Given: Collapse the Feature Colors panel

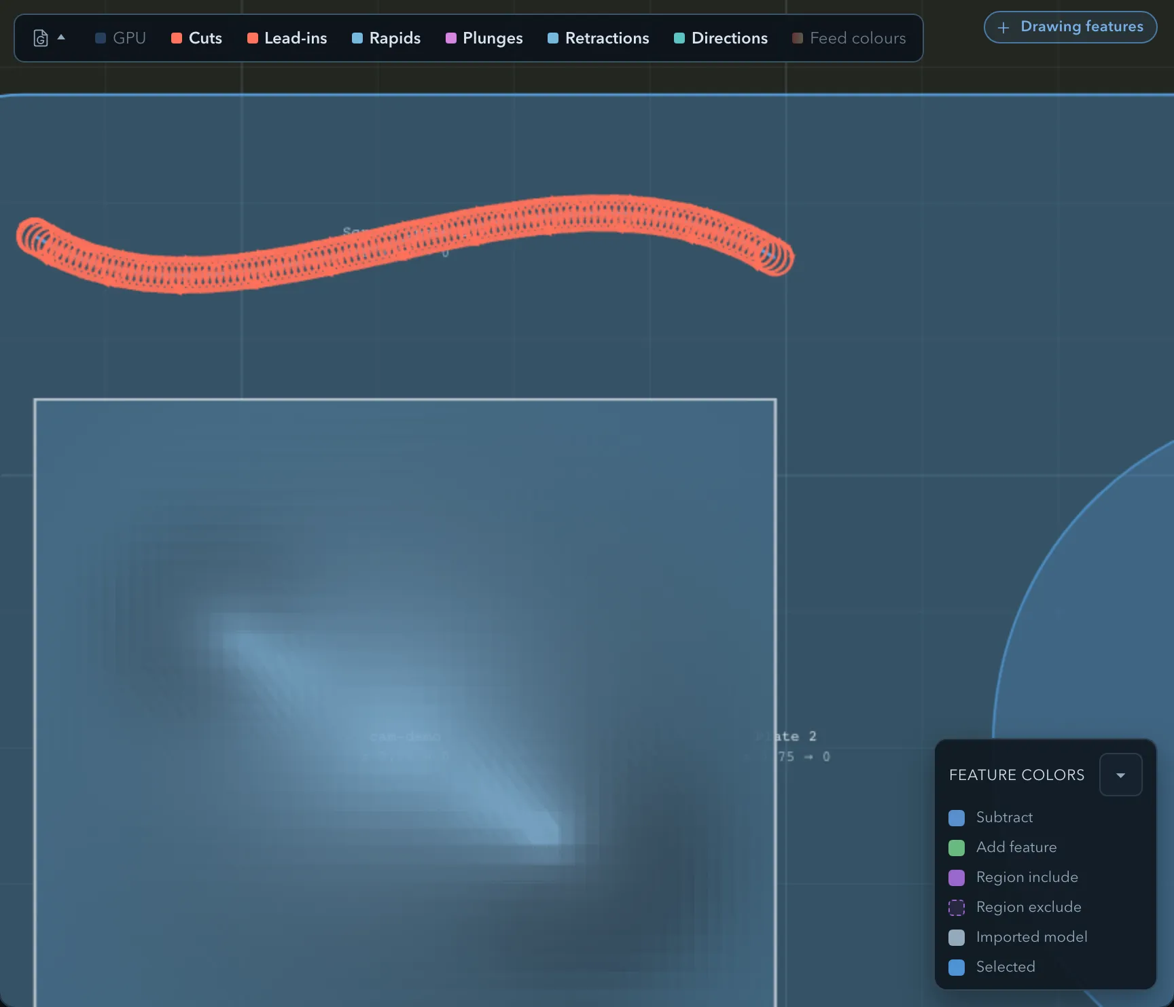Looking at the screenshot, I should tap(1120, 775).
